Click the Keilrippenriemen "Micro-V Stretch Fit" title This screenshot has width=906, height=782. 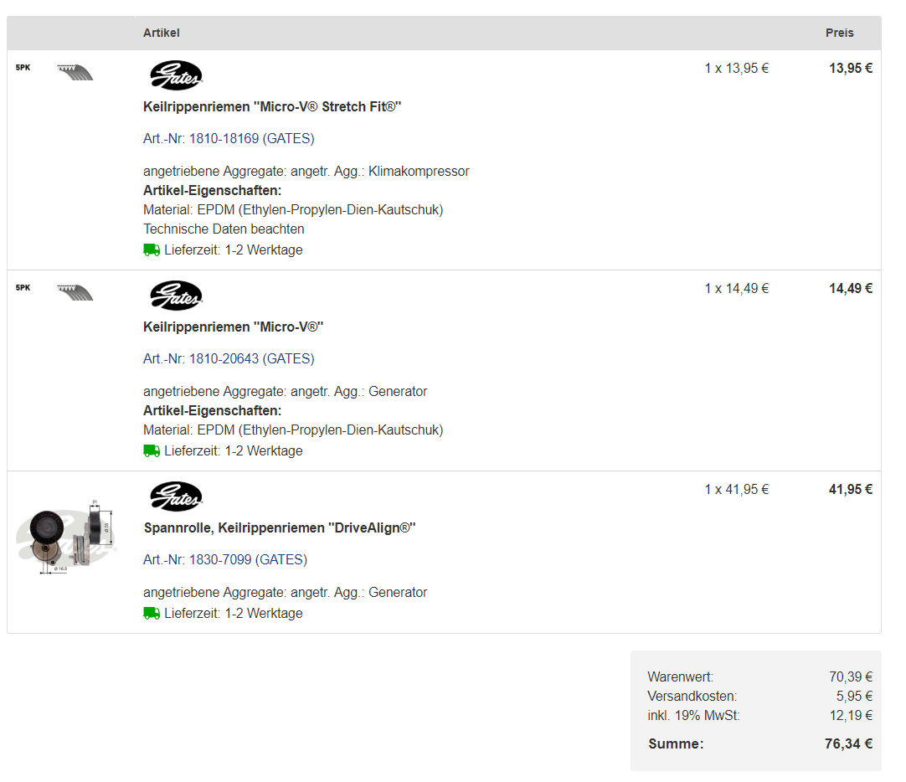272,106
